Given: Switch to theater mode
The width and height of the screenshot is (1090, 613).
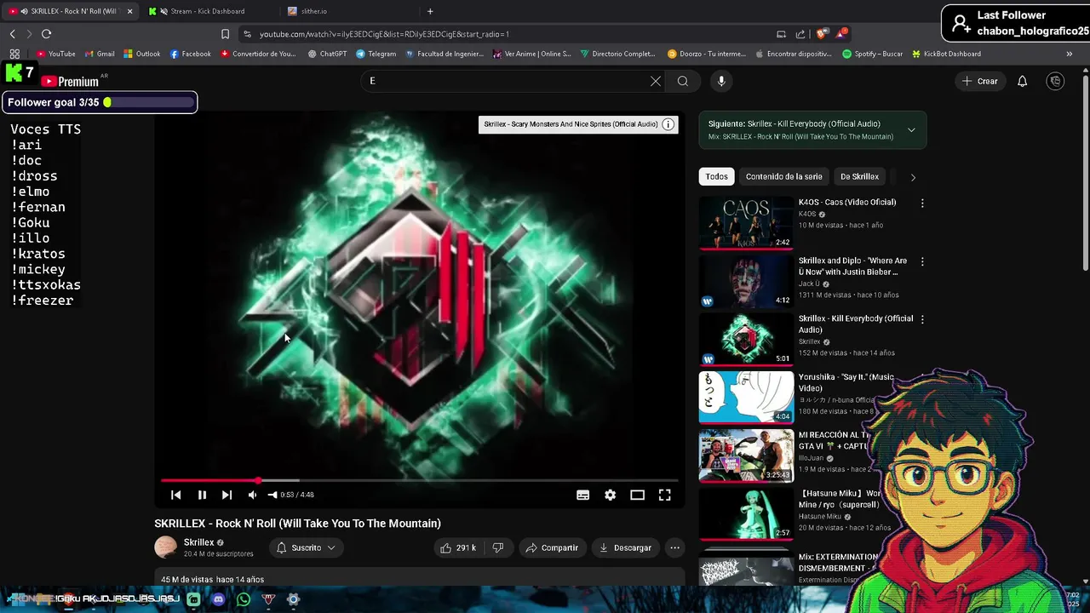Looking at the screenshot, I should 637,495.
